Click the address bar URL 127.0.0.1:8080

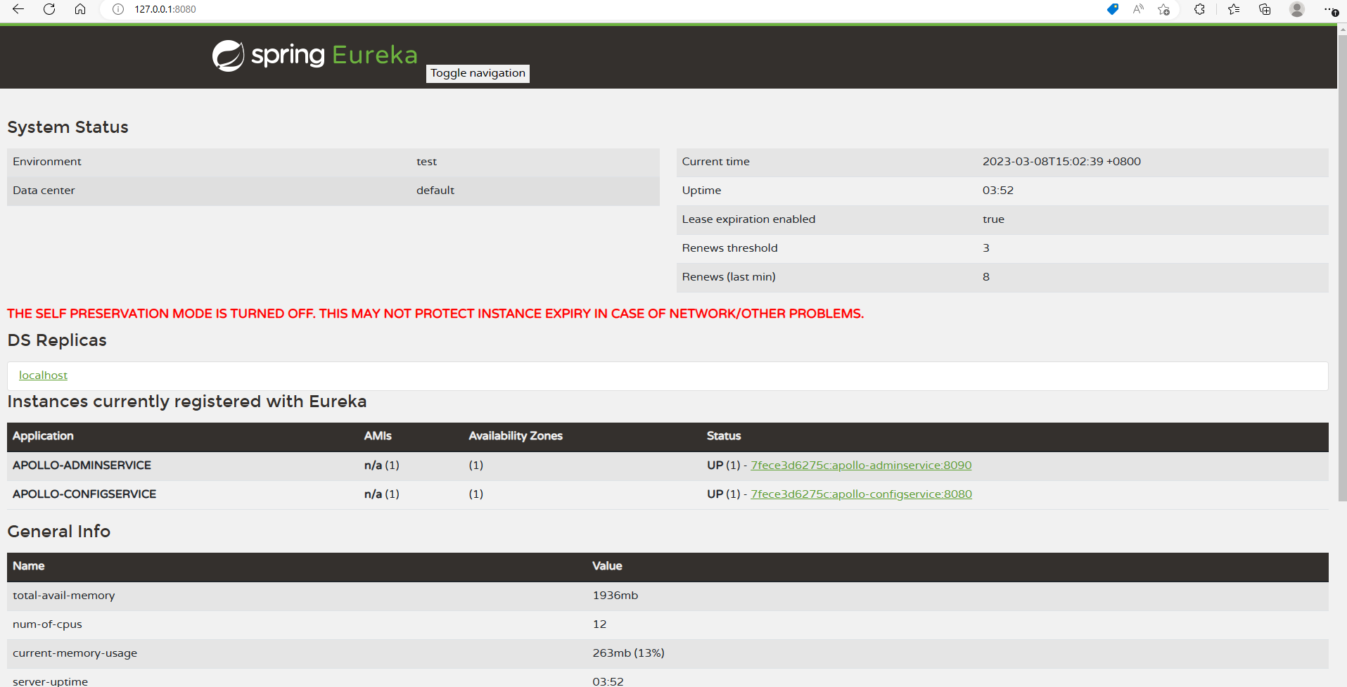click(165, 9)
